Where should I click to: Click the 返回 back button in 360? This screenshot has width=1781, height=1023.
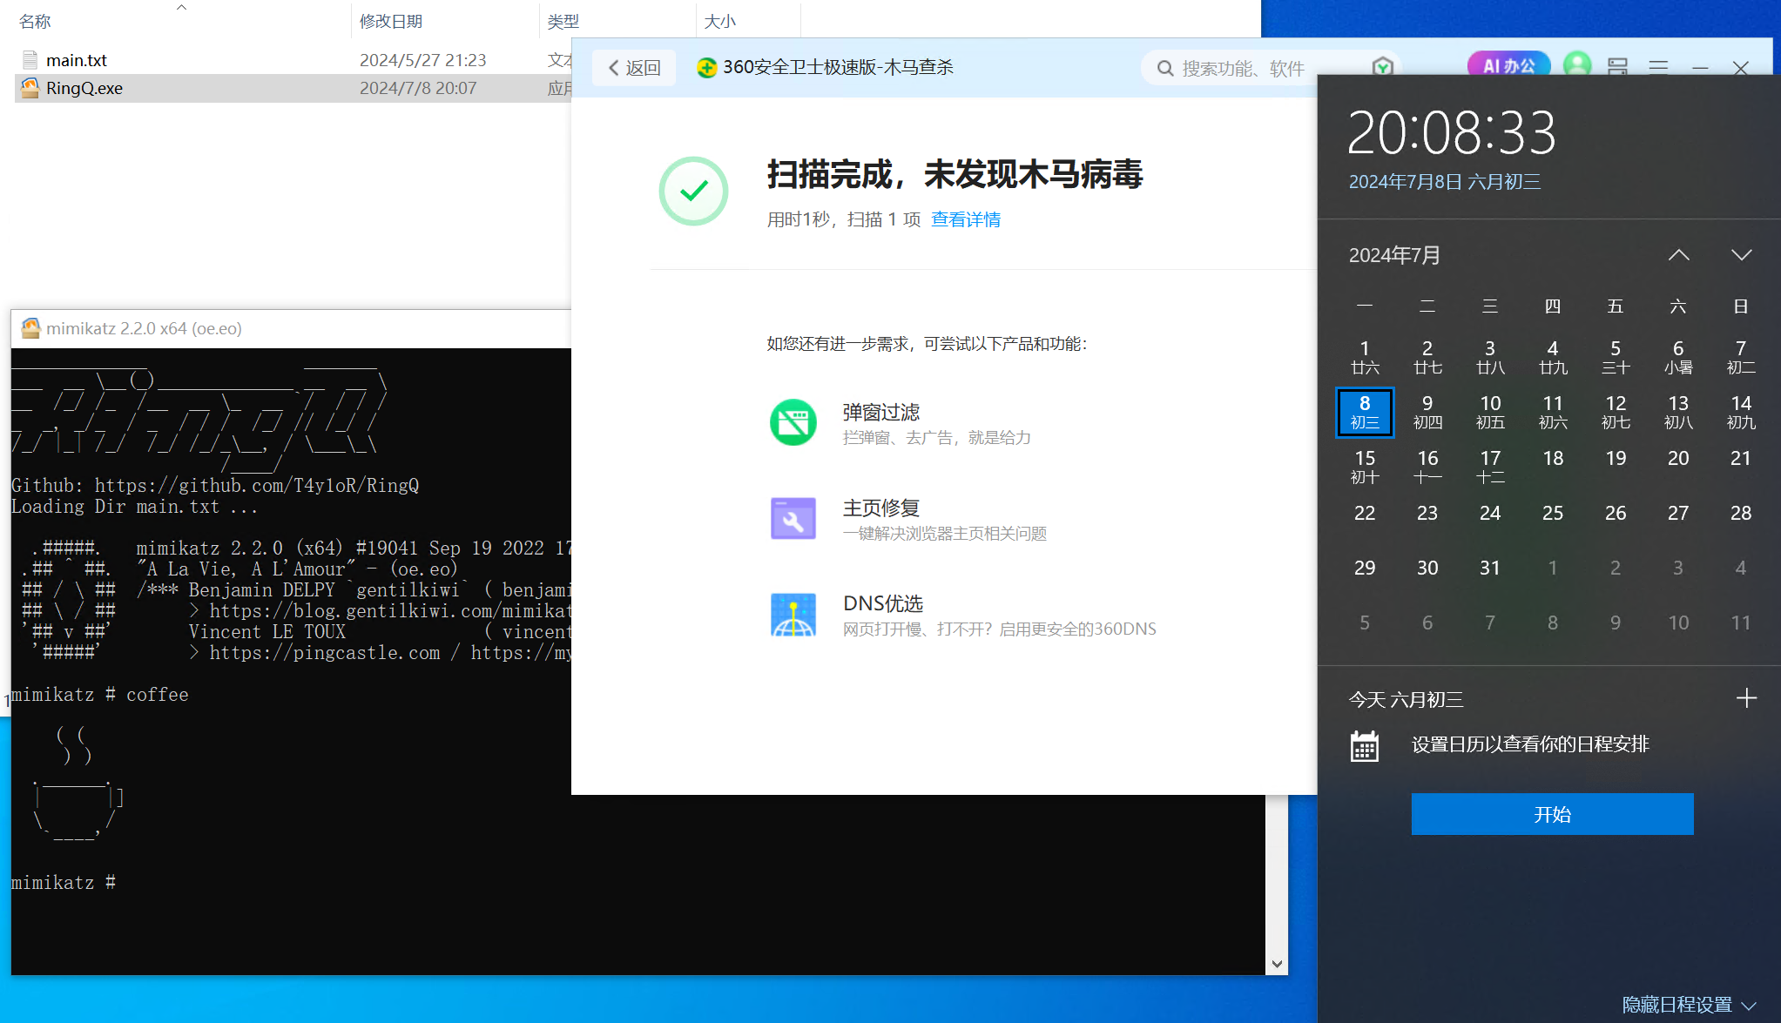pos(634,68)
